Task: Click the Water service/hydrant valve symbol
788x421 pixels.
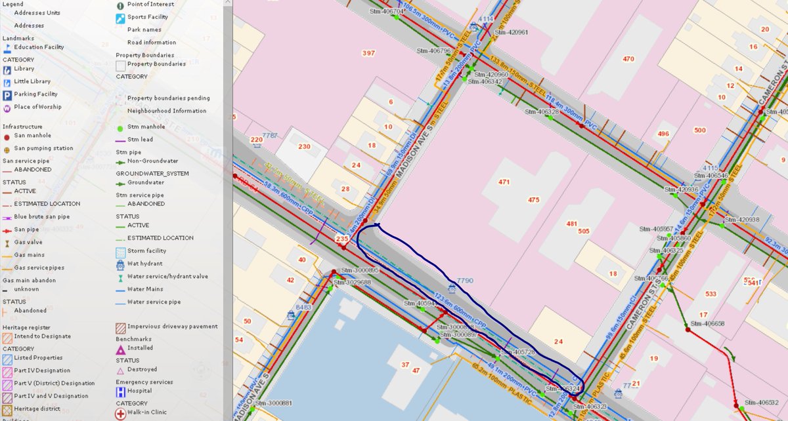Action: tap(120, 277)
